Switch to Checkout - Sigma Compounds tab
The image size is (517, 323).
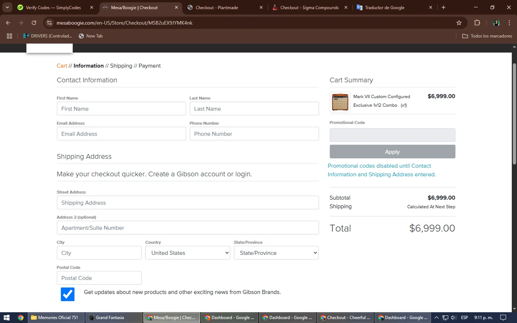(309, 7)
